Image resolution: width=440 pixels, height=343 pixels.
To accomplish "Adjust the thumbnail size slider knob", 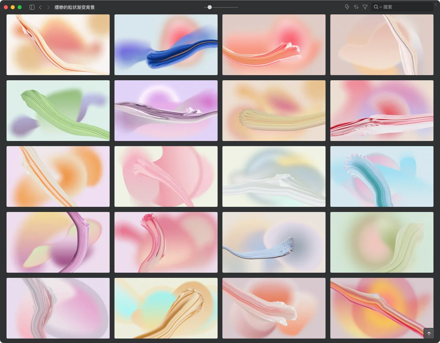I will [x=210, y=7].
